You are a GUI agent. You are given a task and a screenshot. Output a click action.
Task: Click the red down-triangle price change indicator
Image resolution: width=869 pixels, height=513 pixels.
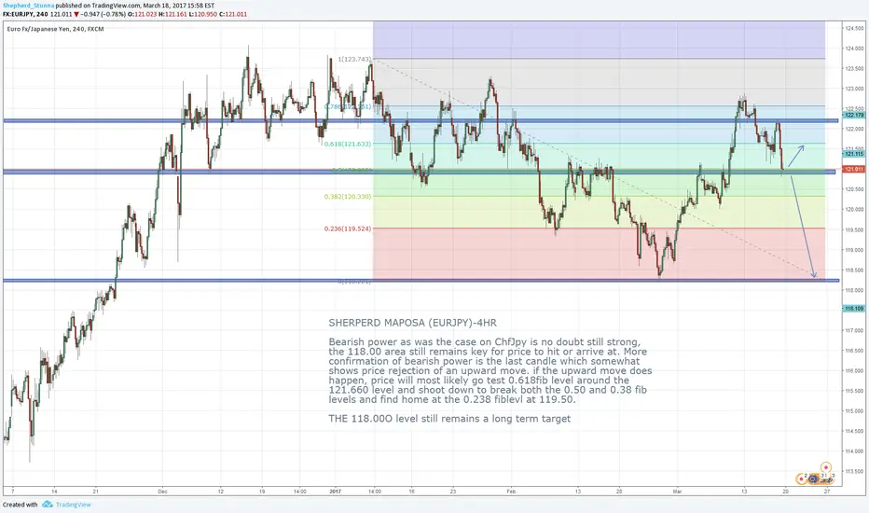point(76,14)
